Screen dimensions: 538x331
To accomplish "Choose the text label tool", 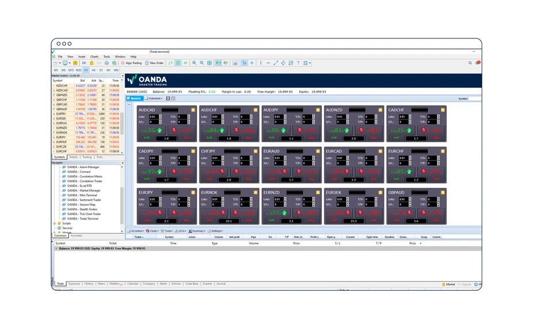I will pos(298,63).
